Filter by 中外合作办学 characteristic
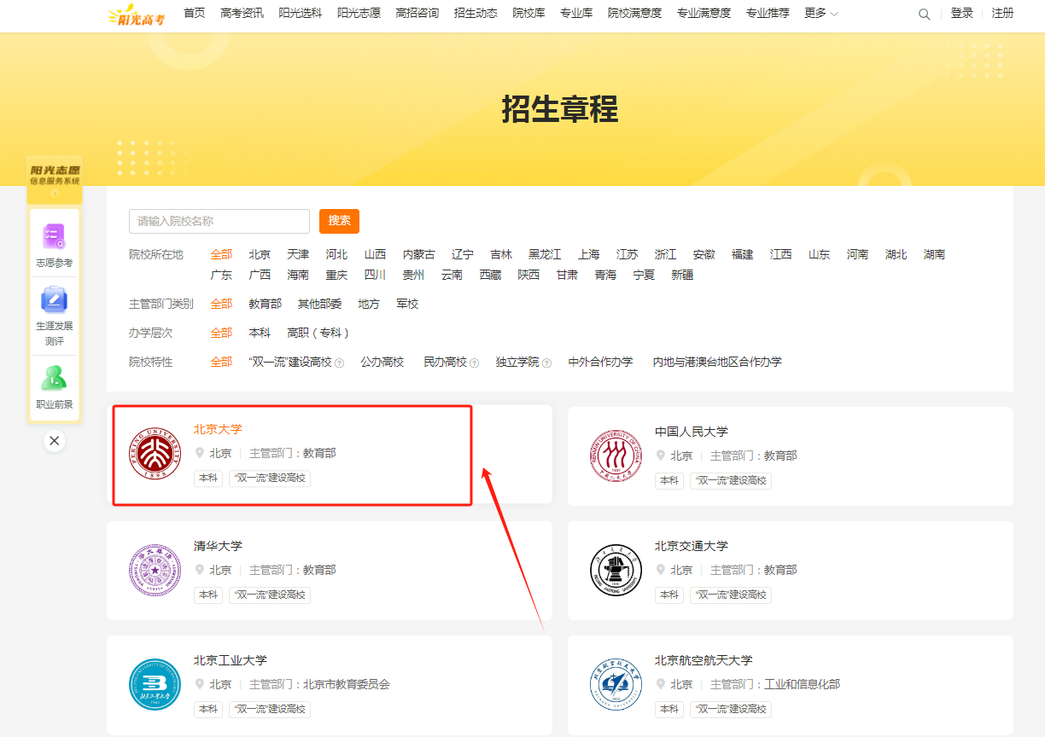 click(600, 362)
